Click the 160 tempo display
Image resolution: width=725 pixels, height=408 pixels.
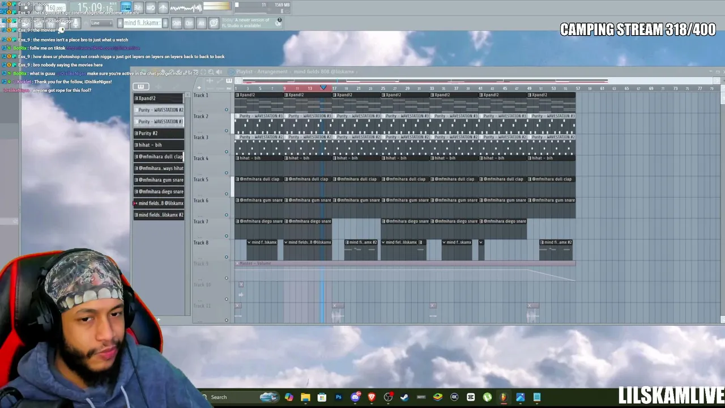point(55,8)
